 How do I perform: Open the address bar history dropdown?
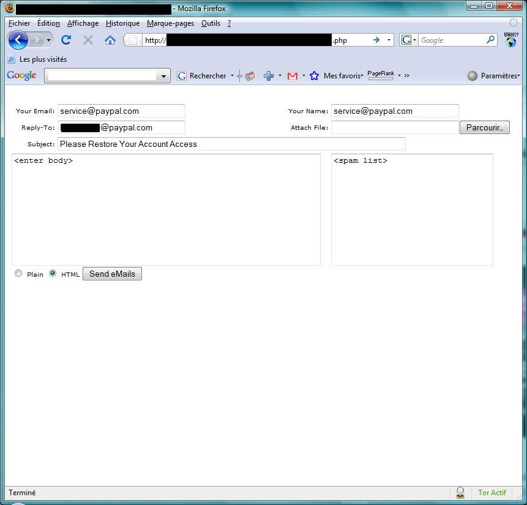(389, 40)
